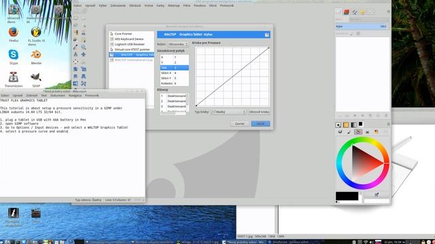
Task: Select the Rotate tool
Action: [x=75, y=69]
